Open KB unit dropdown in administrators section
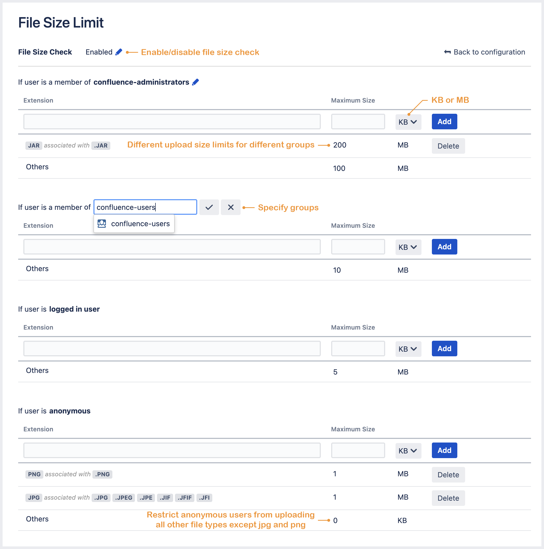This screenshot has height=549, width=544. tap(408, 122)
